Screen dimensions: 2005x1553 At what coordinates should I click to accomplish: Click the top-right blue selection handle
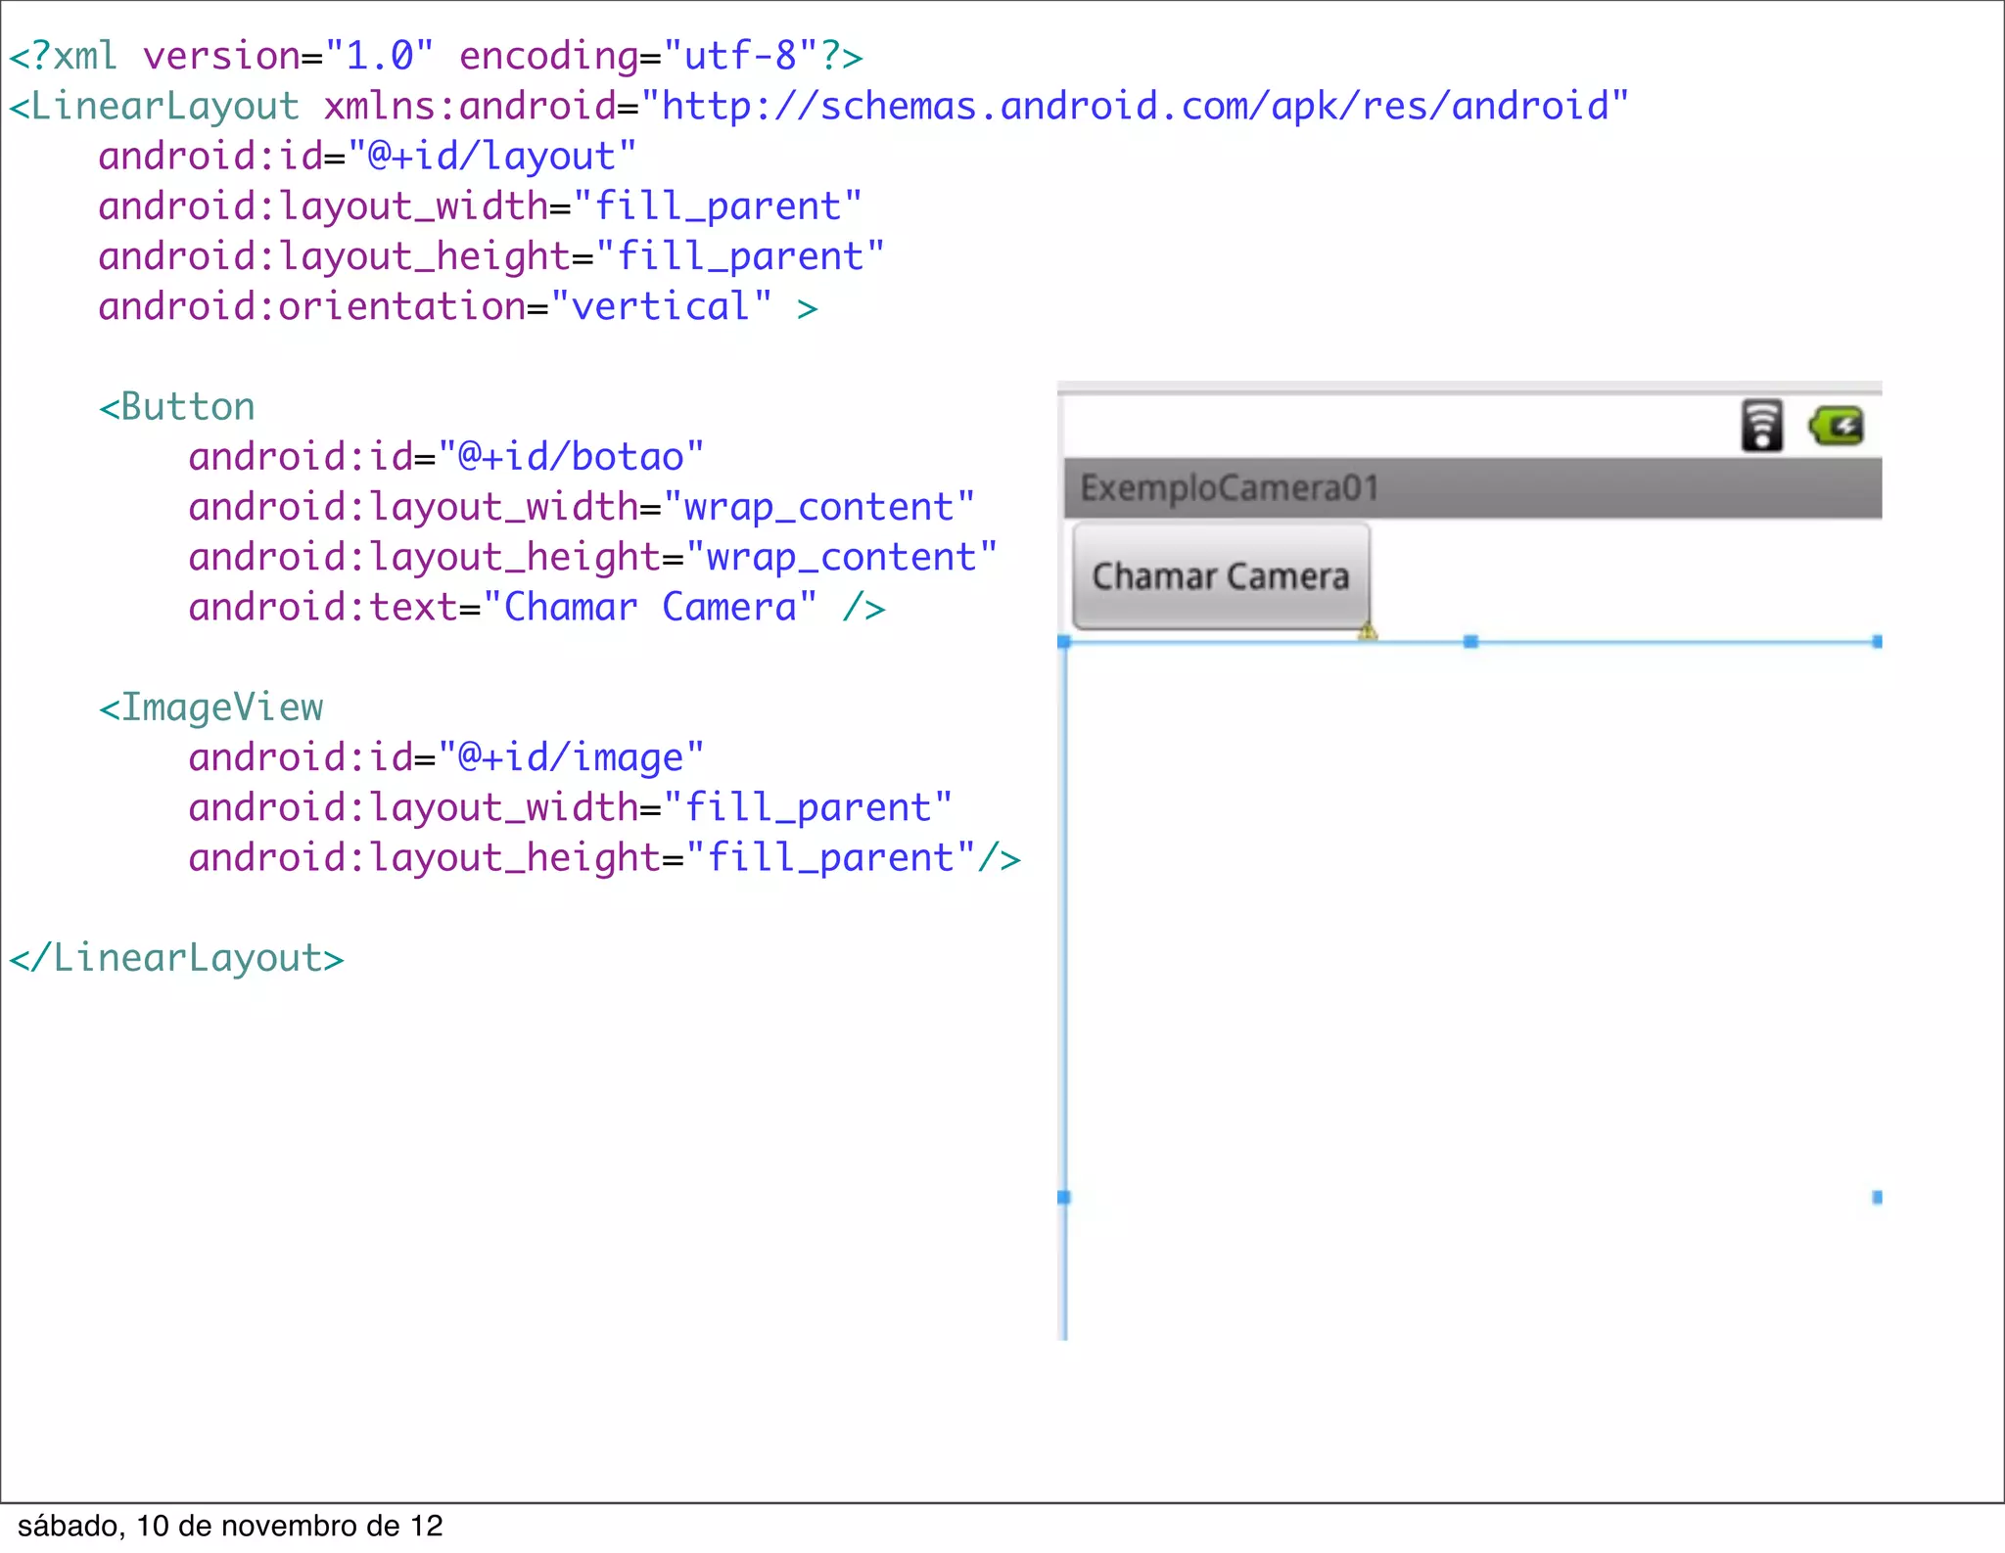pos(1877,642)
